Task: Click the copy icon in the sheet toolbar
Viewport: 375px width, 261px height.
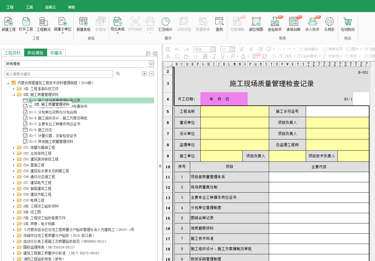Action: tap(177, 56)
